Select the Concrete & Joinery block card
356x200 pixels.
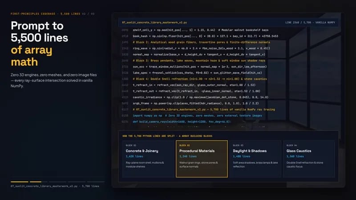pos(148,159)
